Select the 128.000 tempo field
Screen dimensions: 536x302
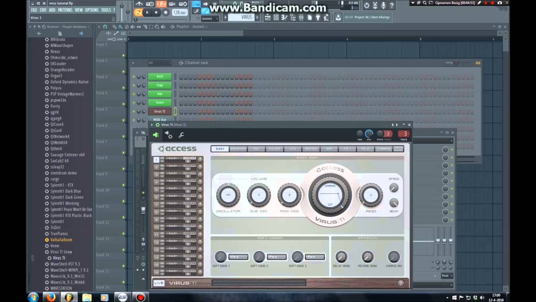[x=179, y=13]
